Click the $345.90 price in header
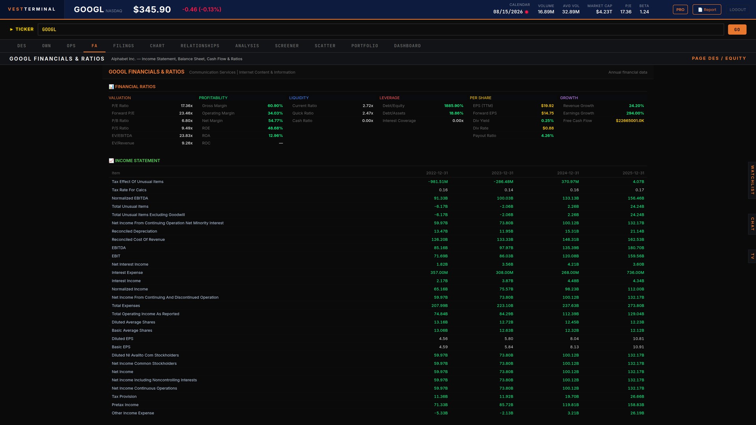 click(x=152, y=9)
